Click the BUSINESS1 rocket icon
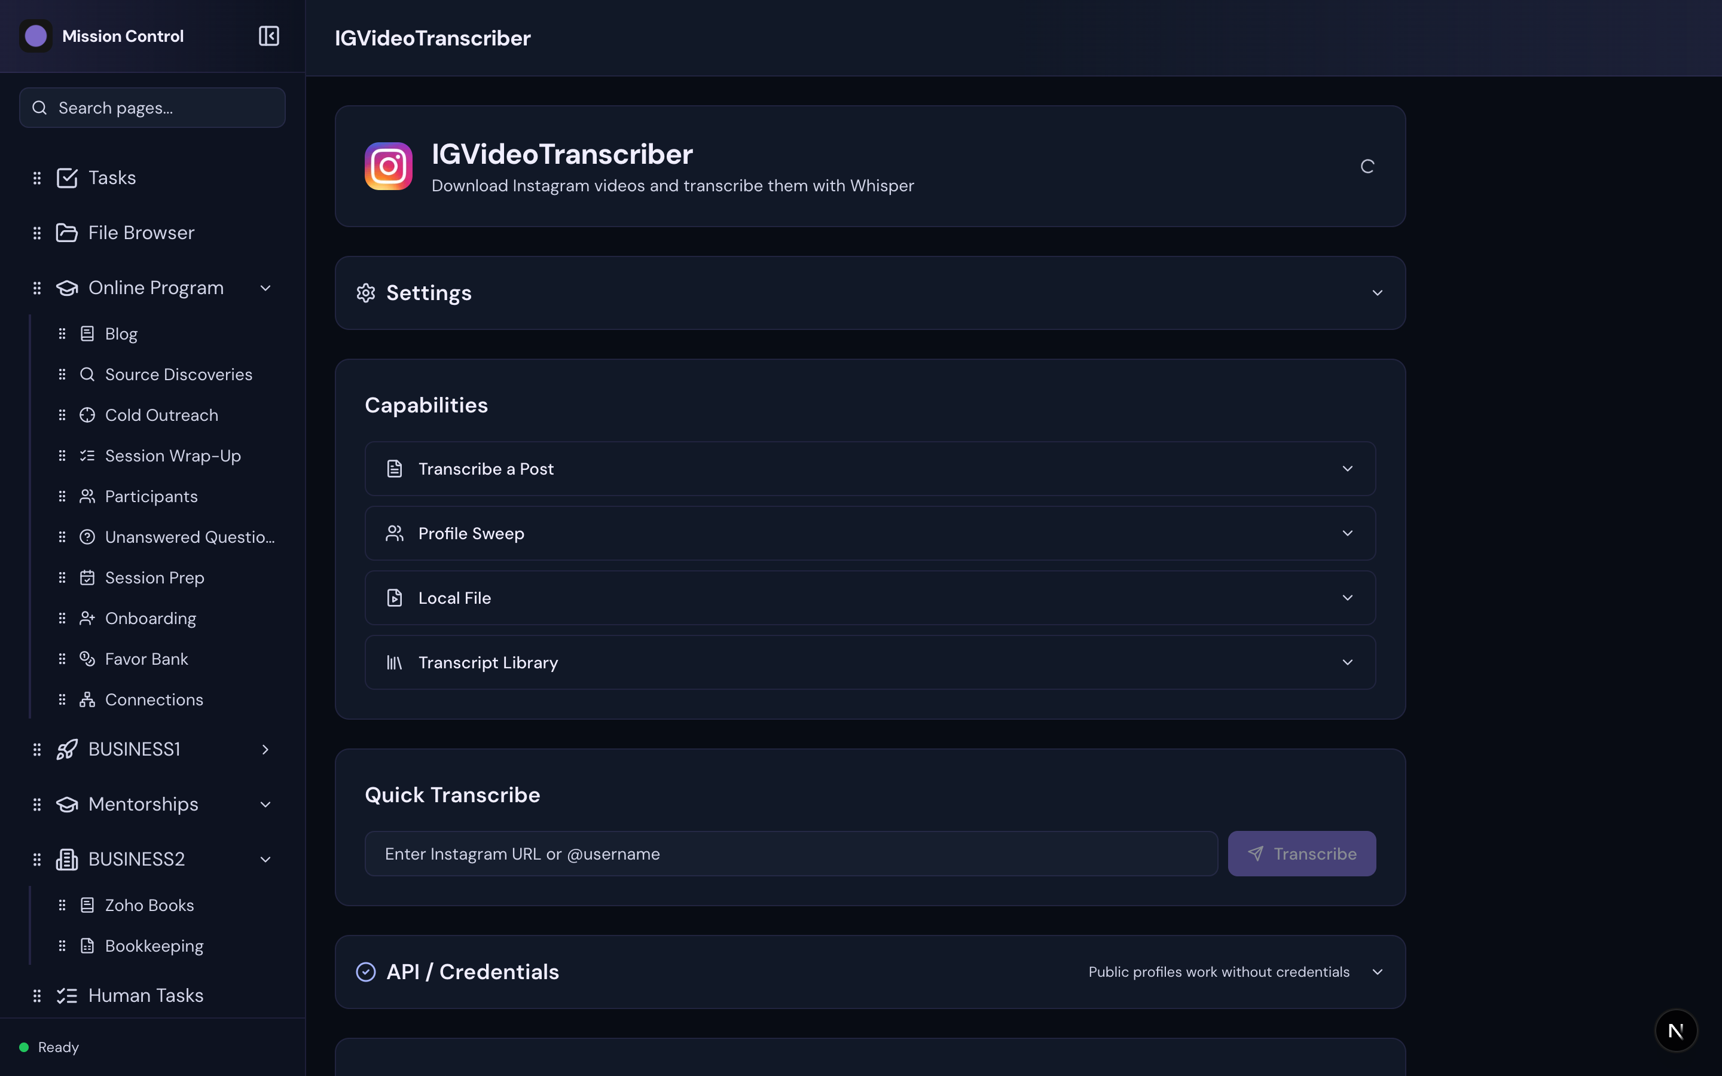Image resolution: width=1722 pixels, height=1076 pixels. 66,748
